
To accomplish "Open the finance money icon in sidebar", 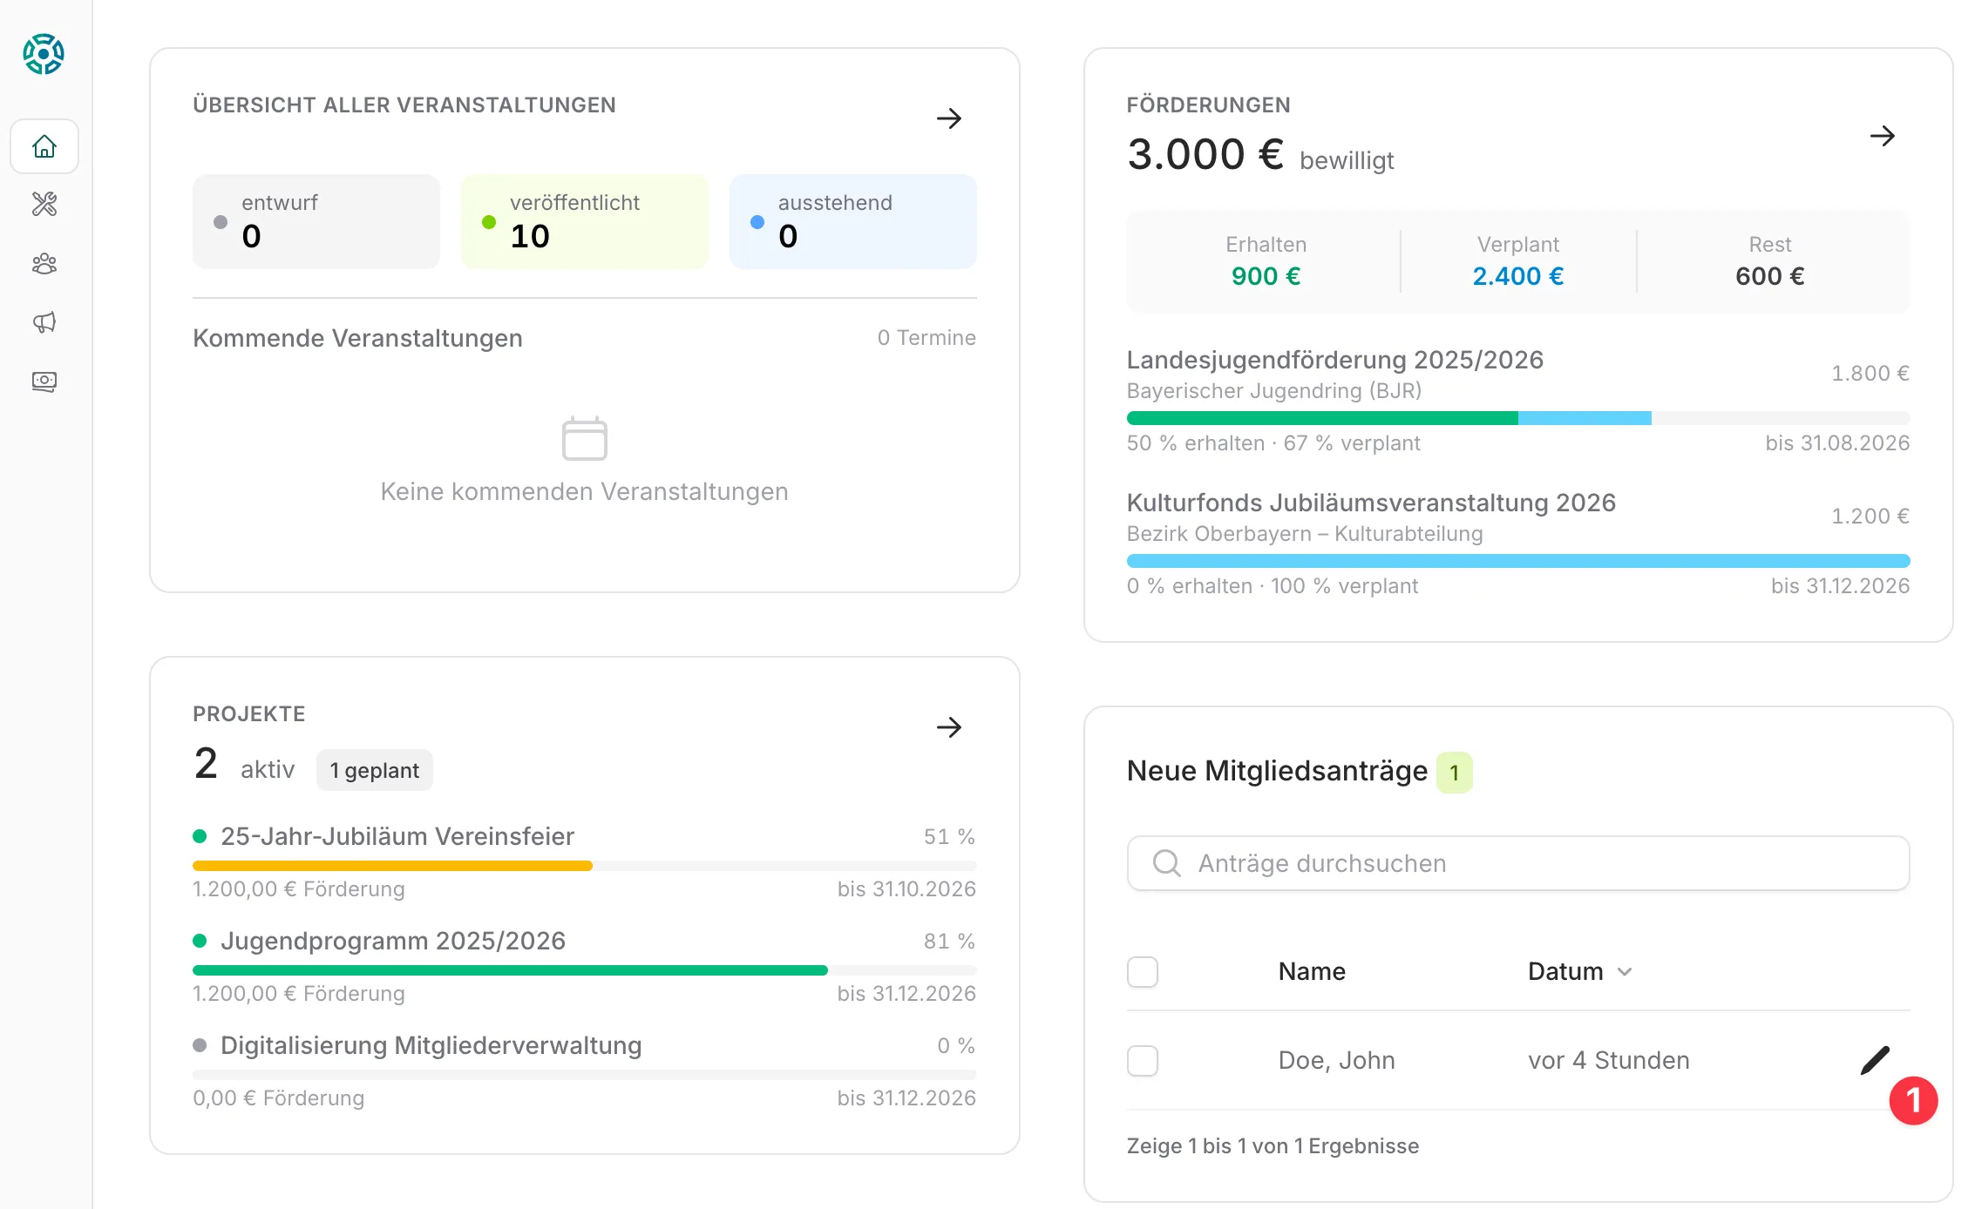I will [44, 382].
